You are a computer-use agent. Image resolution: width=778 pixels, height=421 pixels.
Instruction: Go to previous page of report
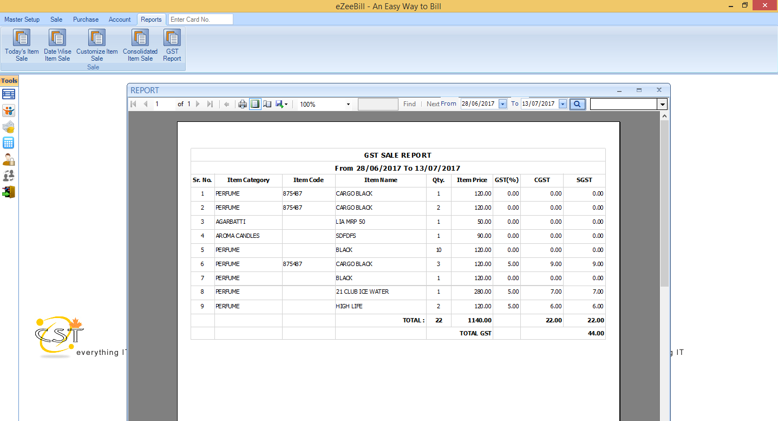[145, 104]
